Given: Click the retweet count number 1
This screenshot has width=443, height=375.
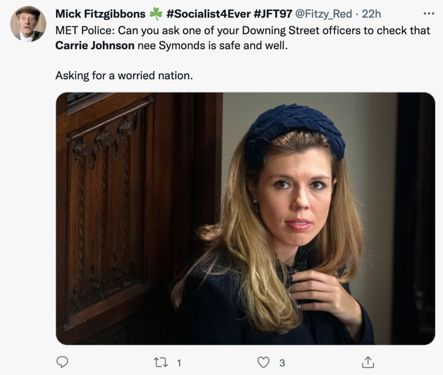Looking at the screenshot, I should click(179, 363).
